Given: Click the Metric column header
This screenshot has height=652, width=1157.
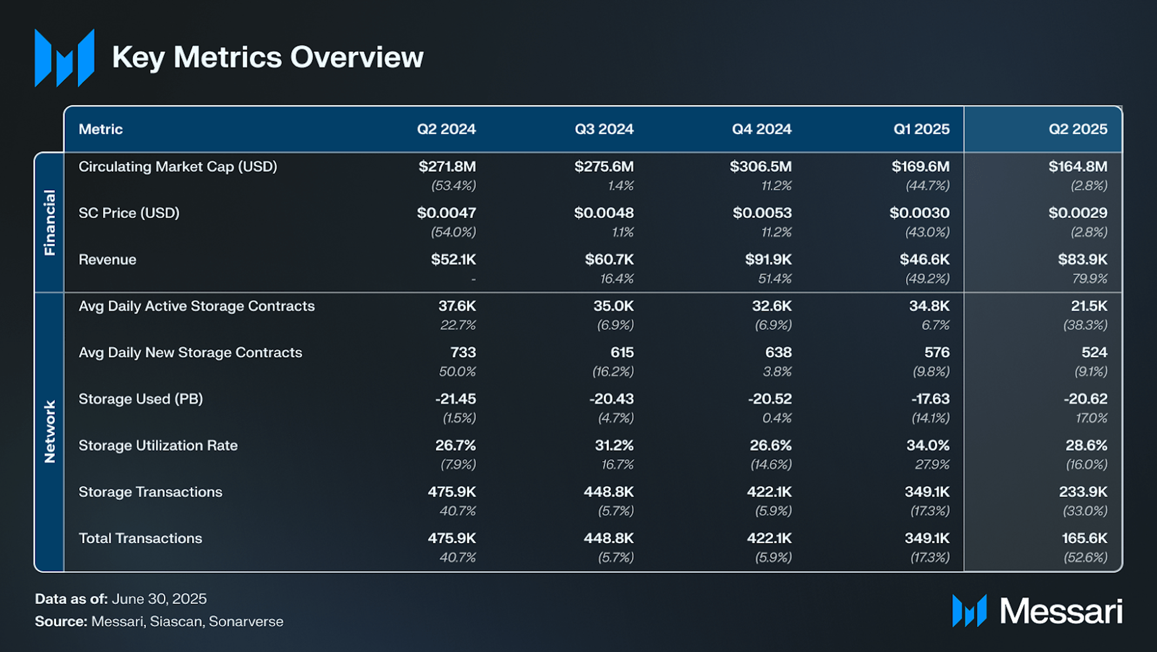Looking at the screenshot, I should pos(100,129).
